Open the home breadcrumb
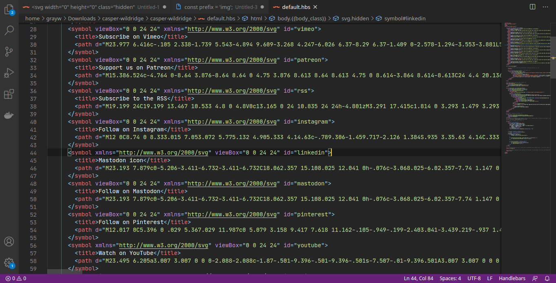 pyautogui.click(x=33, y=18)
